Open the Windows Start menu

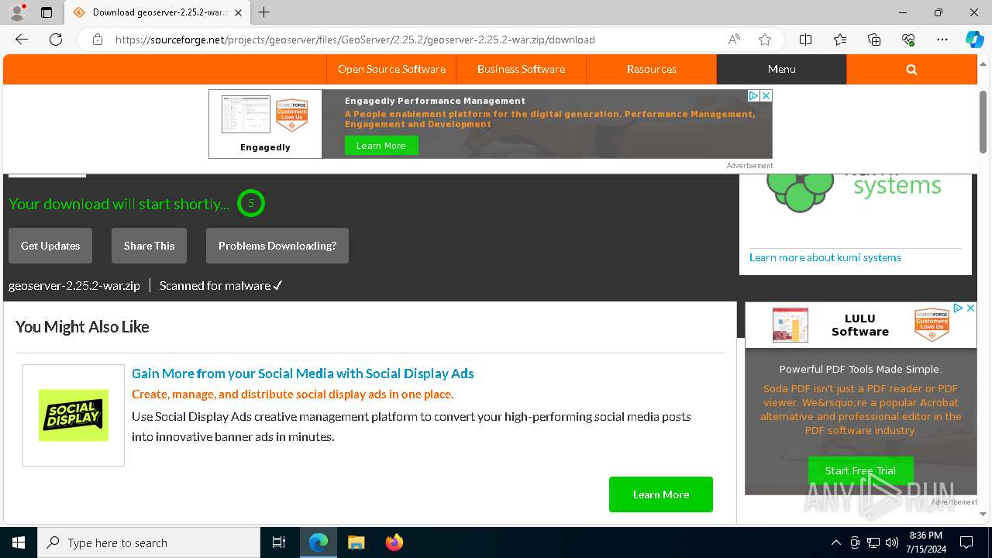point(19,542)
